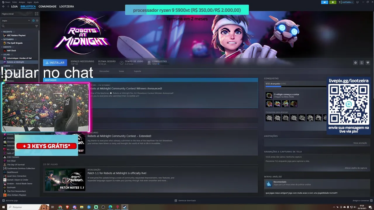Image resolution: width=374 pixels, height=210 pixels.
Task: Select The First Descendant
Action: [16, 191]
